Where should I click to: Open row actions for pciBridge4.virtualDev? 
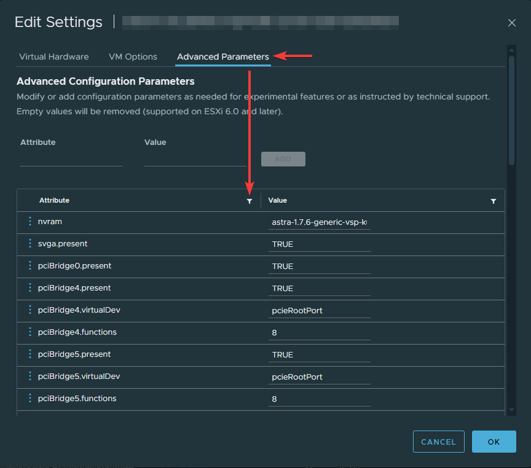pos(30,310)
